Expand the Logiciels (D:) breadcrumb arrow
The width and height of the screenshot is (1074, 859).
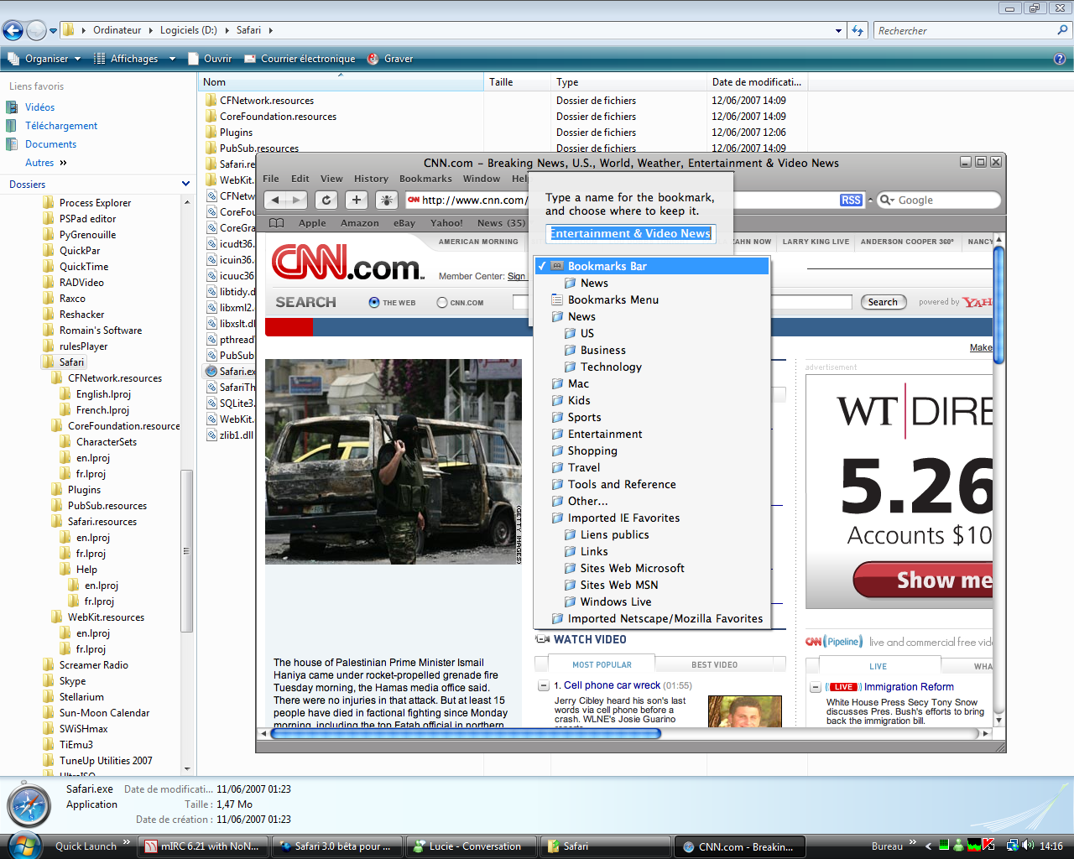tap(224, 30)
